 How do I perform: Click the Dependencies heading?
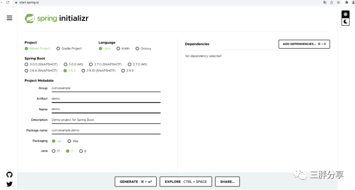[x=197, y=44]
